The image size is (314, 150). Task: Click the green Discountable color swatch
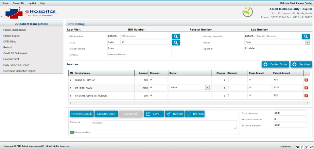[72, 132]
